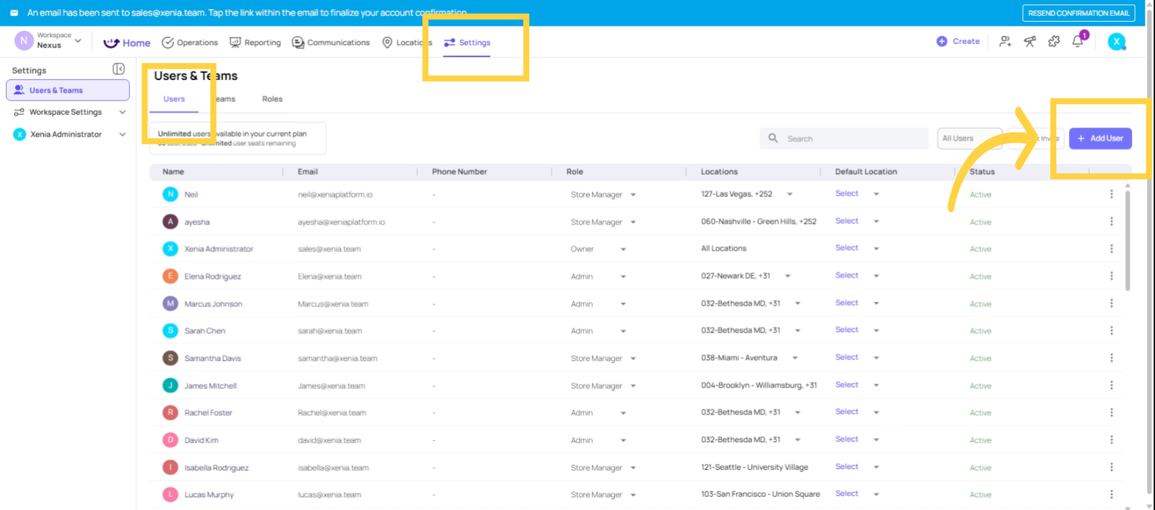Image resolution: width=1155 pixels, height=510 pixels.
Task: Open the user profile avatar in header
Action: tap(1116, 41)
